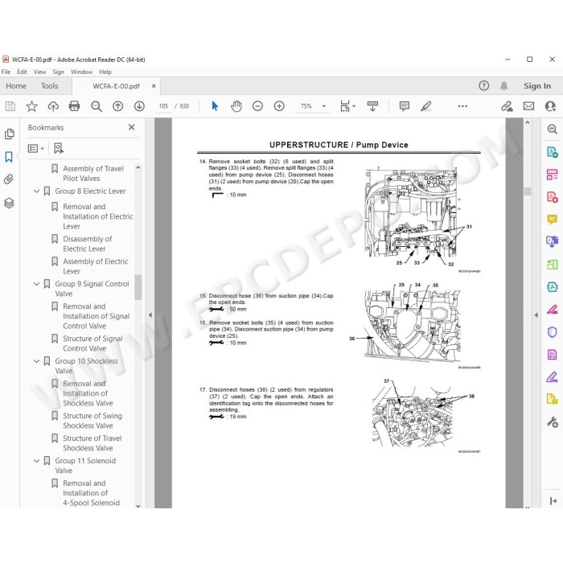
Task: Go to next page arrow
Action: click(139, 106)
